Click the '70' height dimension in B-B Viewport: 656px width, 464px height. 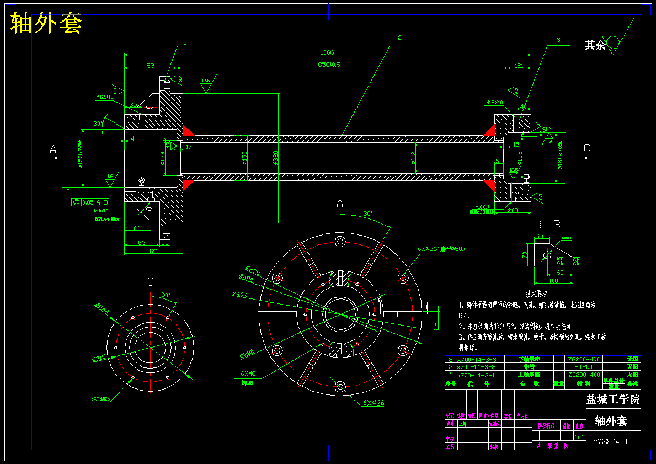pos(525,255)
